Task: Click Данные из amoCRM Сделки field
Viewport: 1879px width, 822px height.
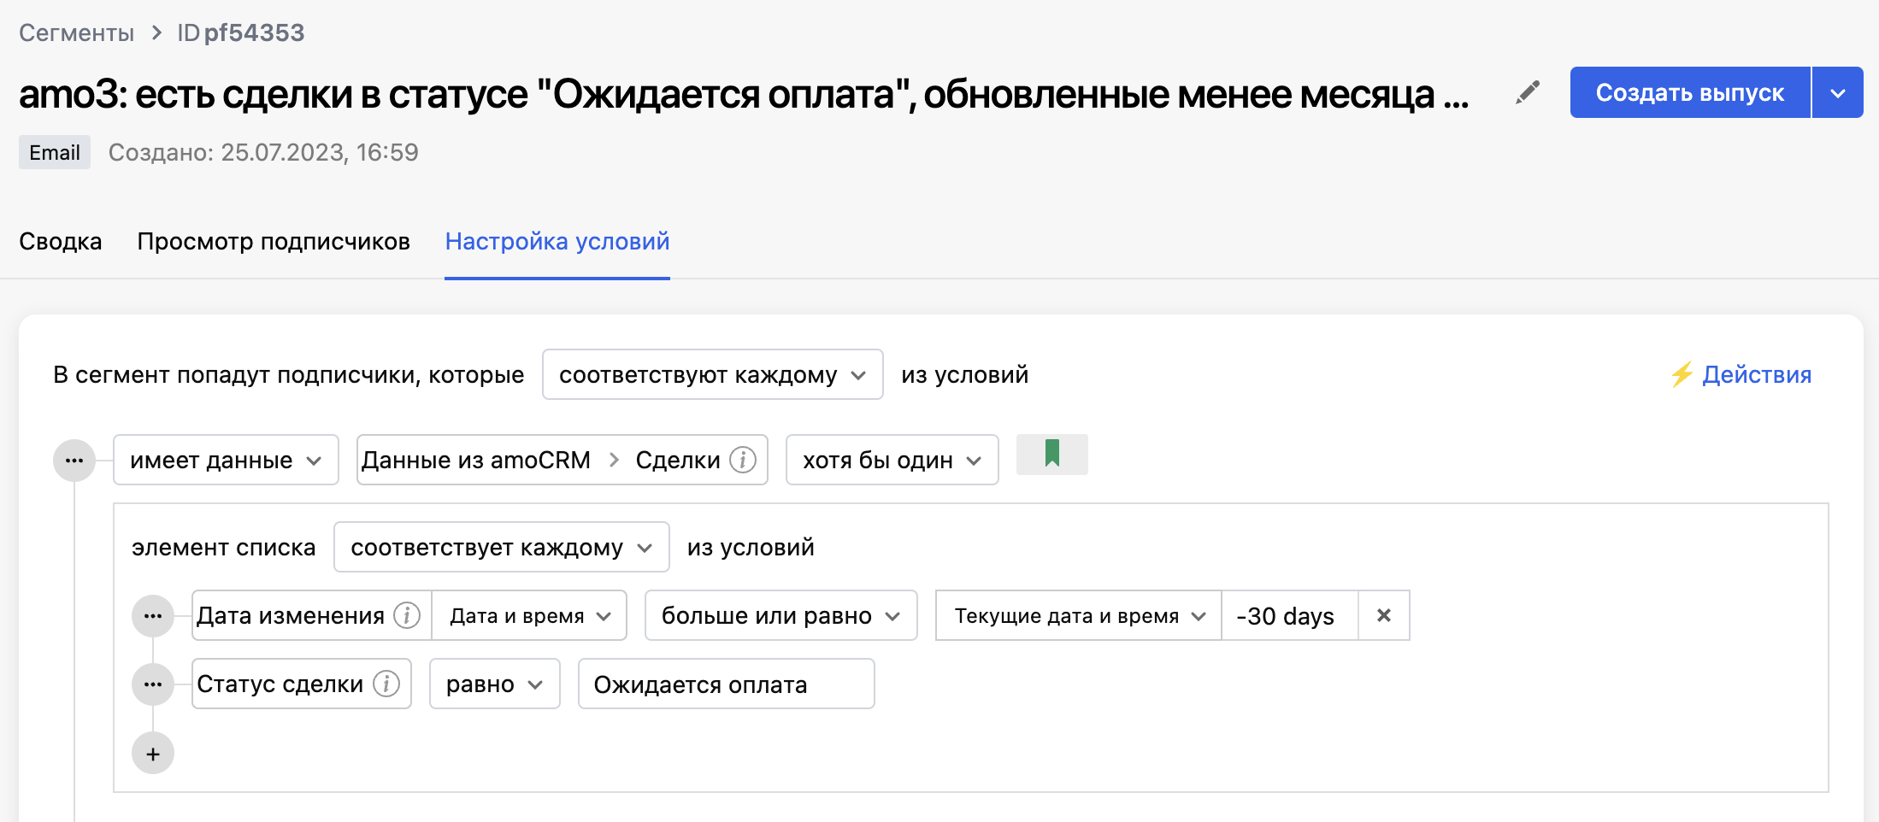Action: pos(562,460)
